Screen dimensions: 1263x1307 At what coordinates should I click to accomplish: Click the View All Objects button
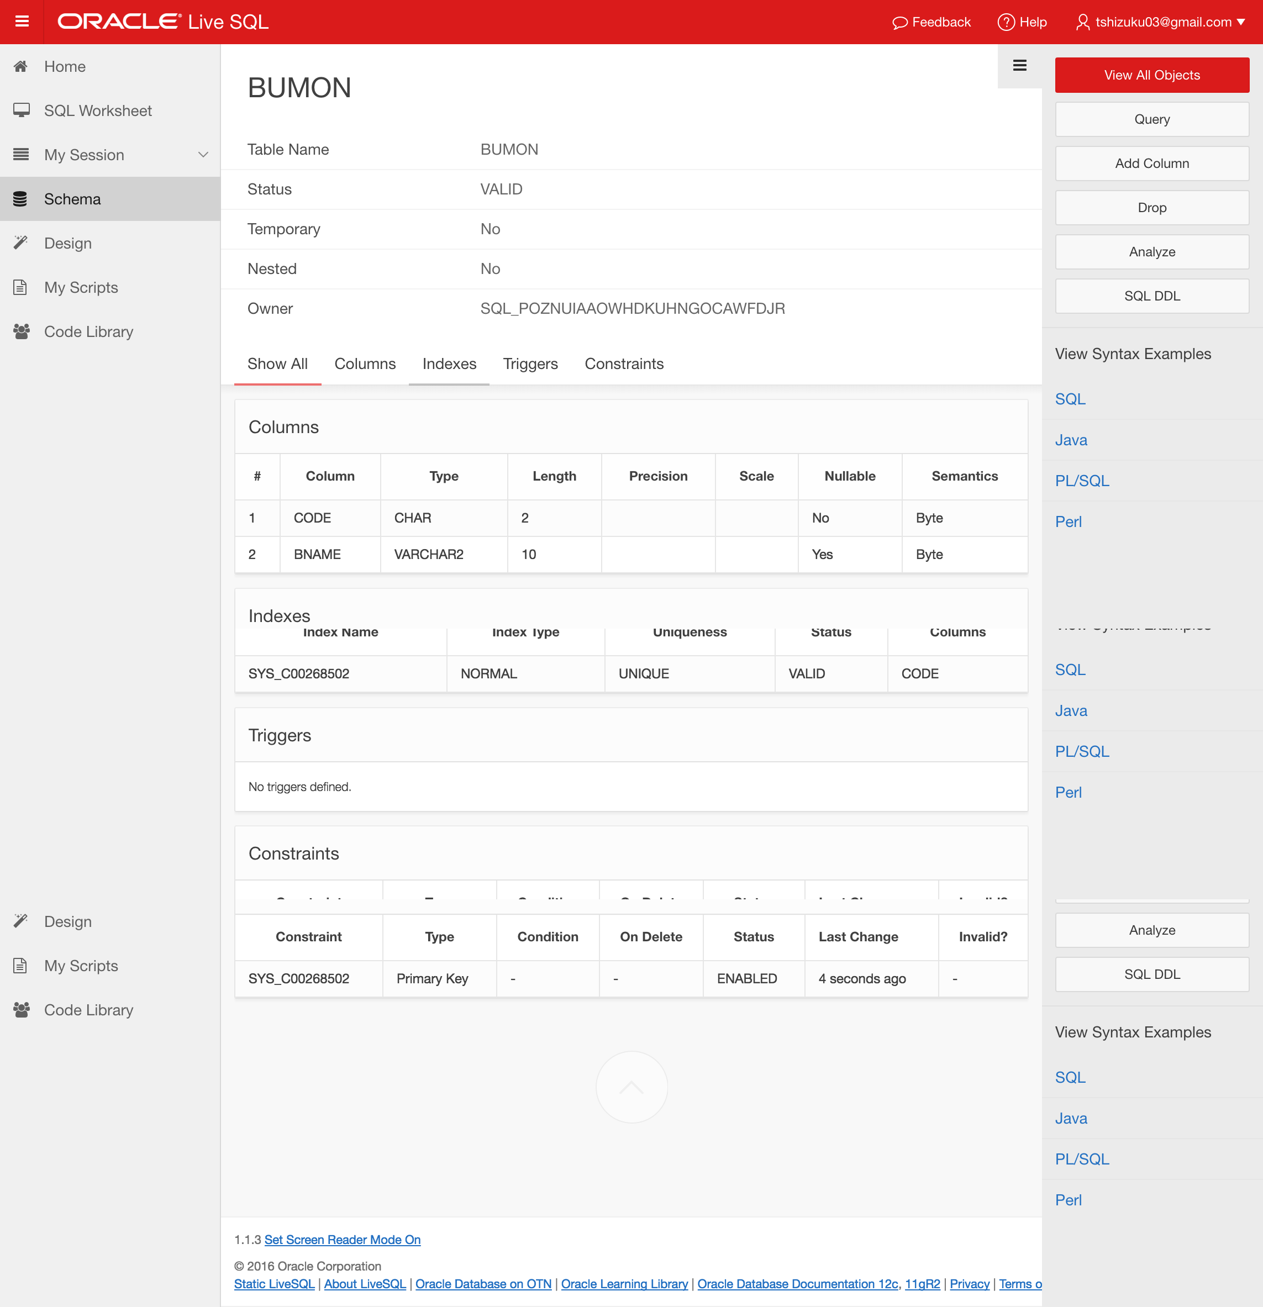coord(1151,75)
